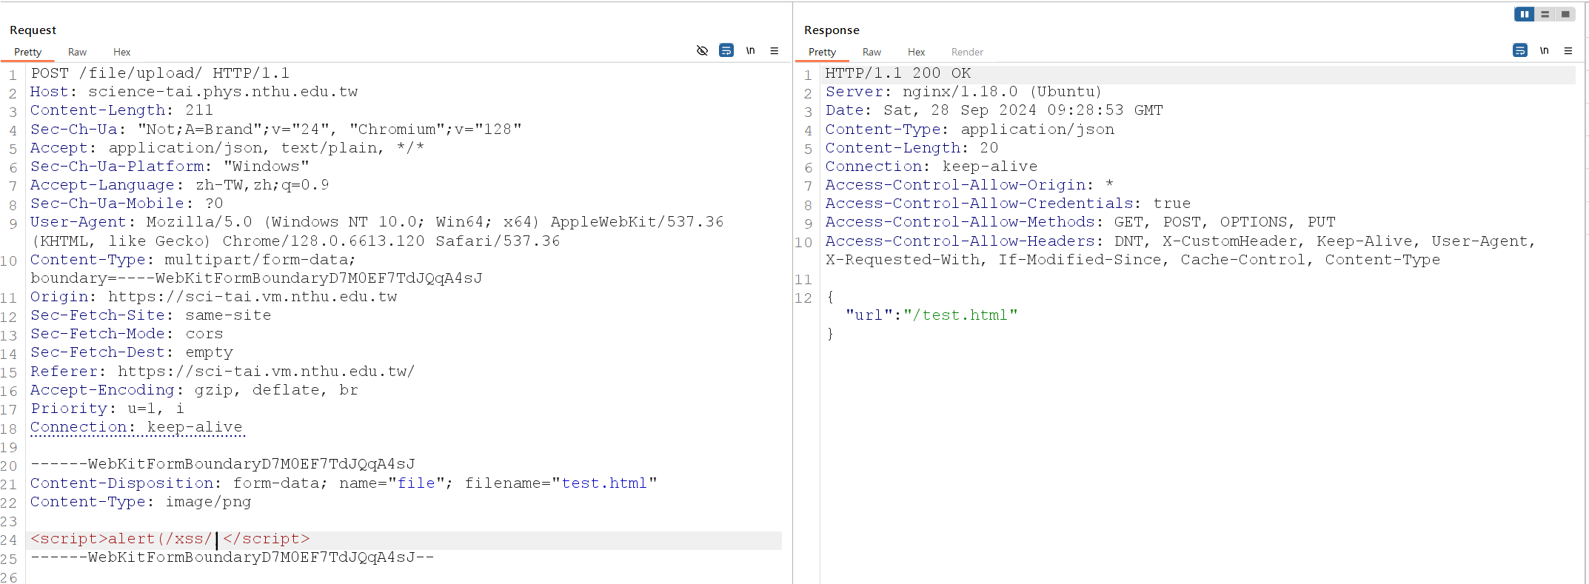Click the 'User-Agent: Mozilla/5.0' header line

[377, 222]
